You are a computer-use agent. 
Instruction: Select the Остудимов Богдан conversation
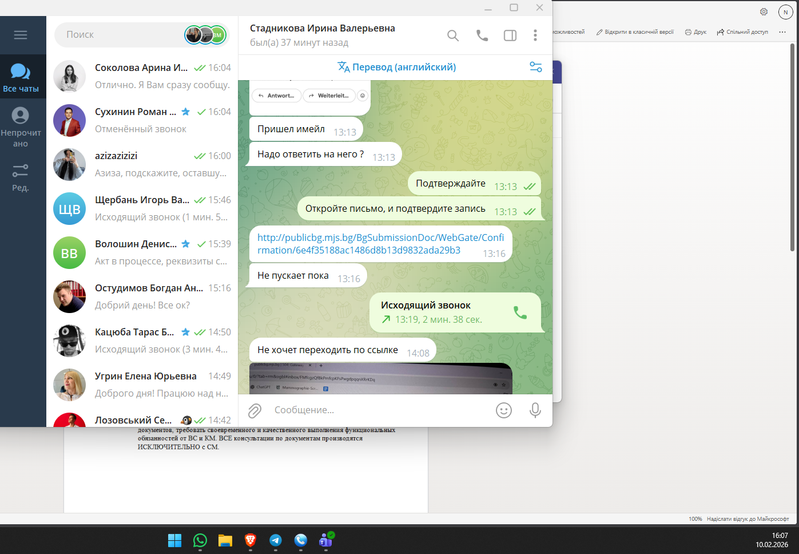pos(142,296)
